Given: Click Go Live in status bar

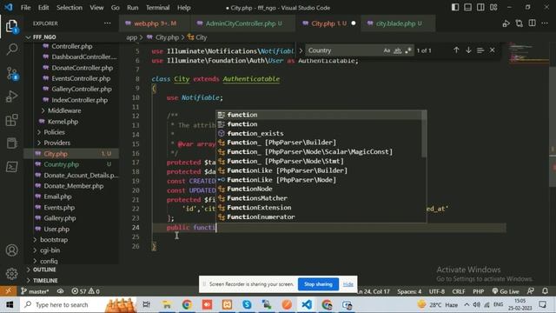Looking at the screenshot, I should click(506, 291).
